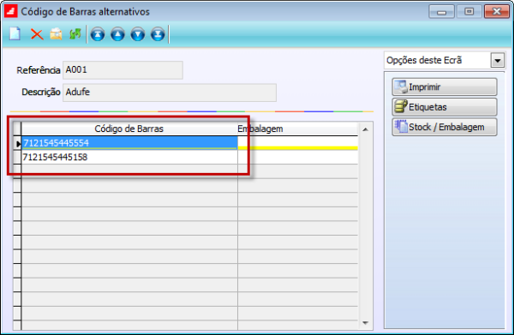Click the Referência field with A001

point(123,69)
